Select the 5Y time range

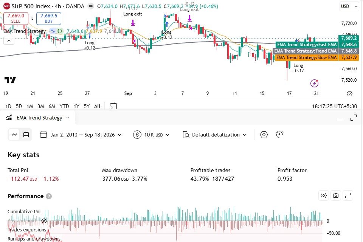coord(87,106)
